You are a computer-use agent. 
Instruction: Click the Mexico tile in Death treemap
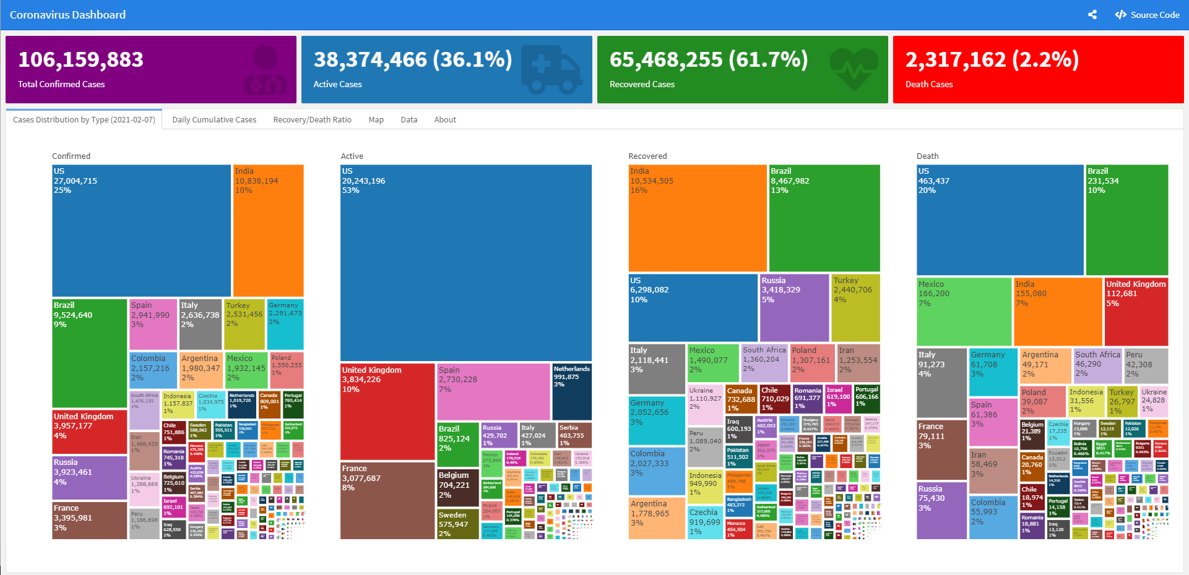coord(964,311)
